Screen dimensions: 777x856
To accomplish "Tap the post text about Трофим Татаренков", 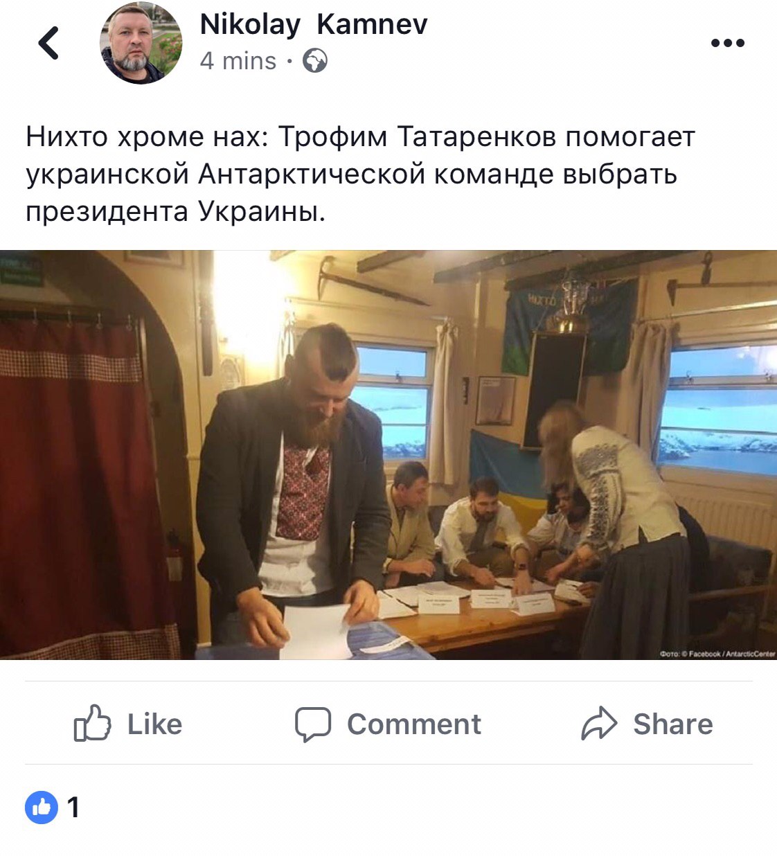I will (x=360, y=174).
